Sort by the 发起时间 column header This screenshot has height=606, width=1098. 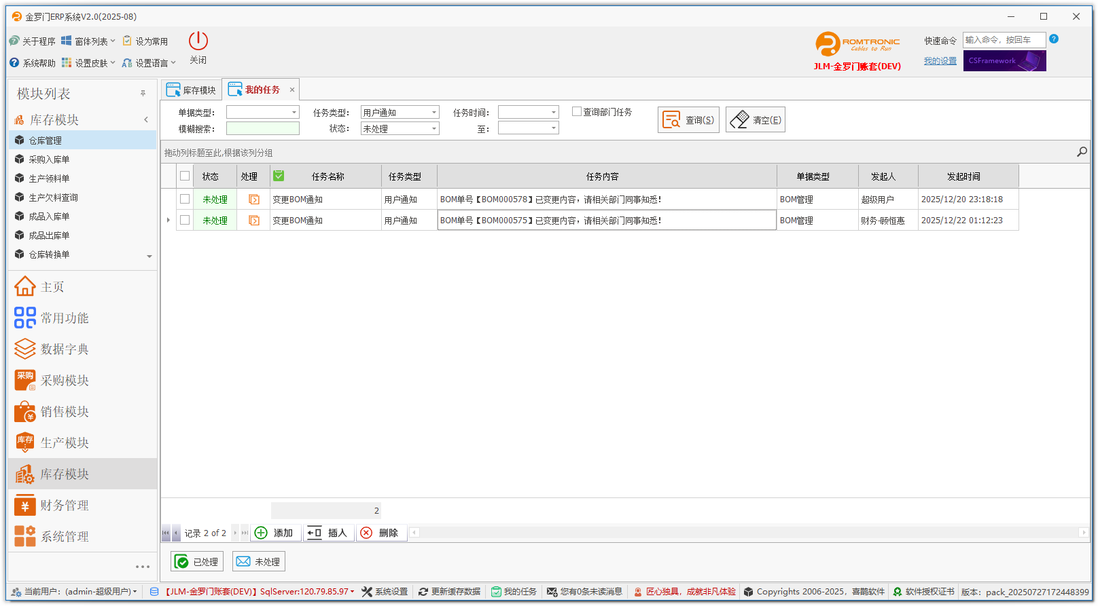[x=968, y=176]
